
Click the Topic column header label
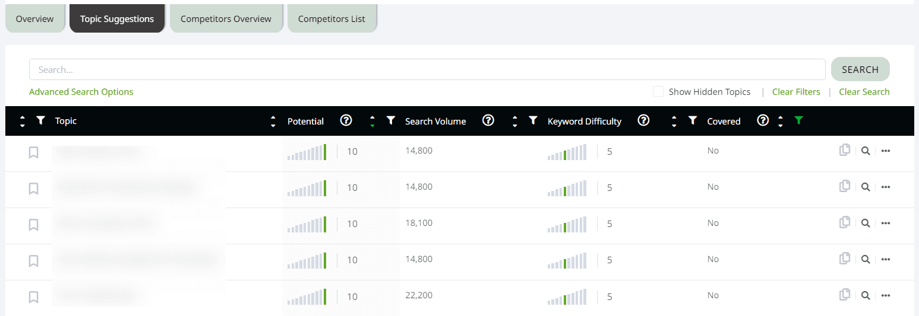tap(66, 121)
